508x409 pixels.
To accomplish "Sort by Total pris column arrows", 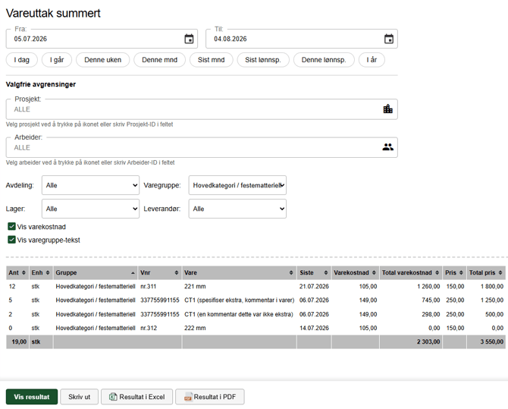I will tap(500, 272).
